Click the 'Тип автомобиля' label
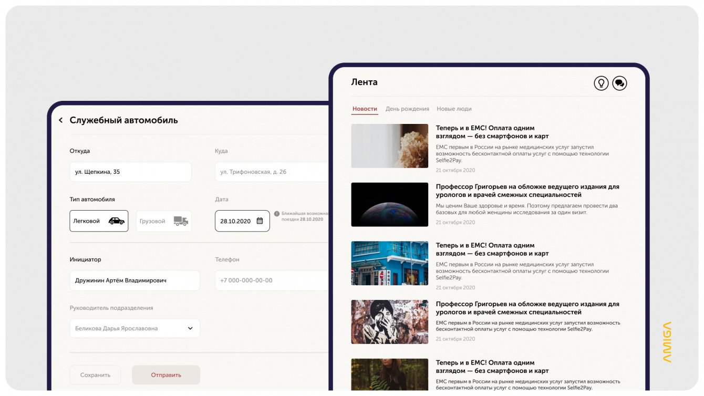Screen dimensions: 704x396 [92, 200]
